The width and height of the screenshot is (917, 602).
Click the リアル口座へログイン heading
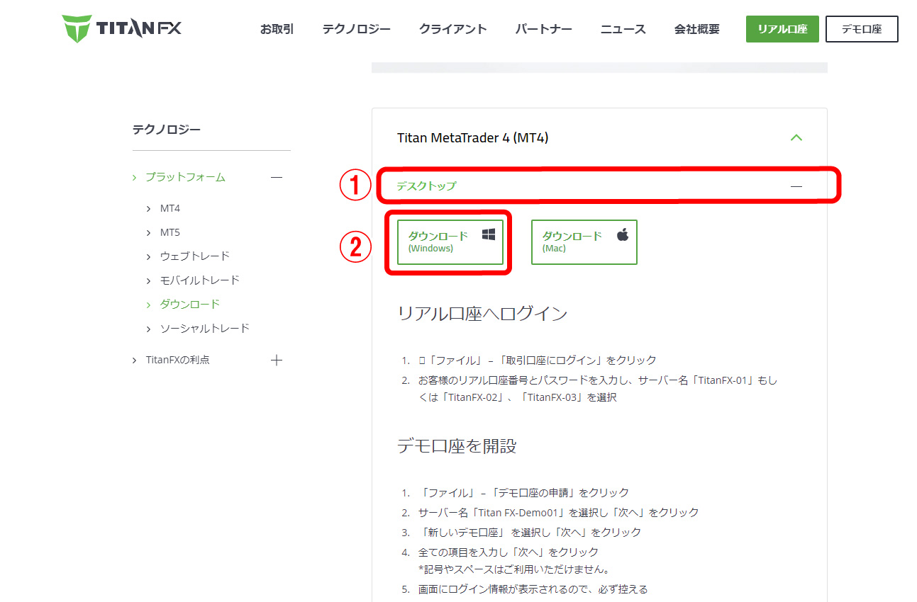[482, 313]
